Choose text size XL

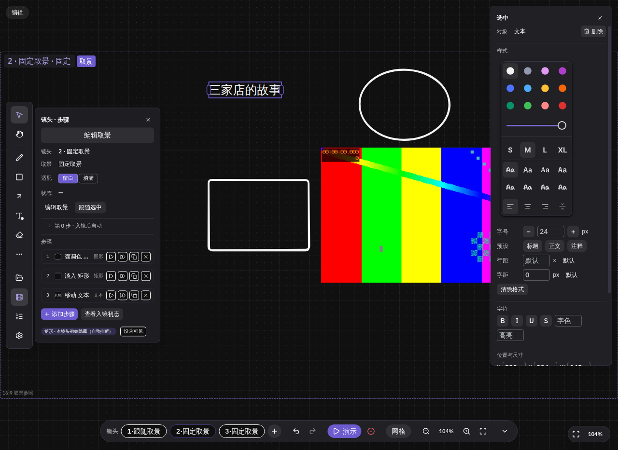click(562, 150)
